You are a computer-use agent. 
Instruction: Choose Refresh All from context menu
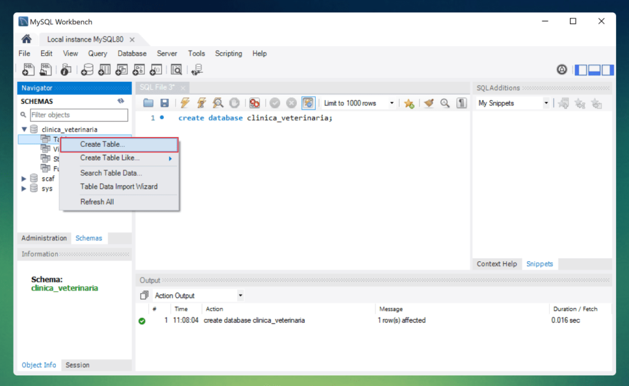pyautogui.click(x=119, y=202)
